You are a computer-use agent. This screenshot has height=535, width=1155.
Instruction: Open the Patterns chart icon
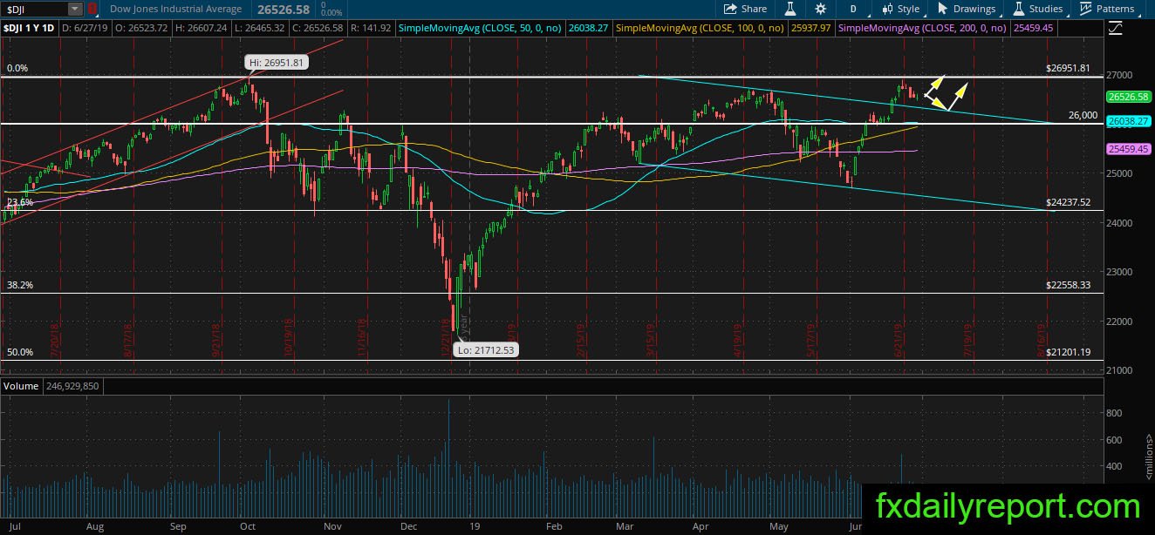click(x=1106, y=9)
